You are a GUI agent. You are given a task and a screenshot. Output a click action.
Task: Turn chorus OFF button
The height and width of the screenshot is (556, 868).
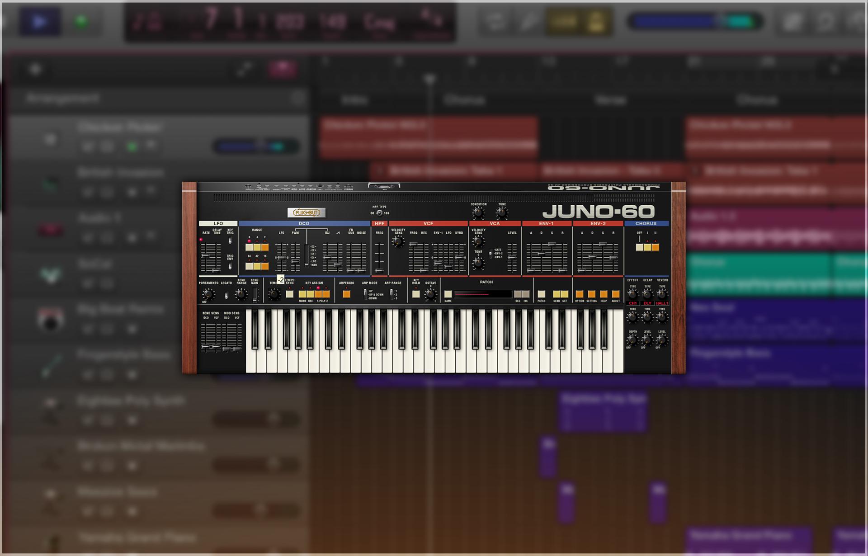coord(639,247)
